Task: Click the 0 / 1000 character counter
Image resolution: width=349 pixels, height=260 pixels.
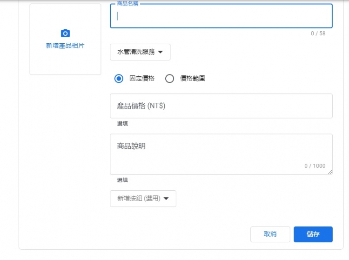Action: click(x=315, y=166)
